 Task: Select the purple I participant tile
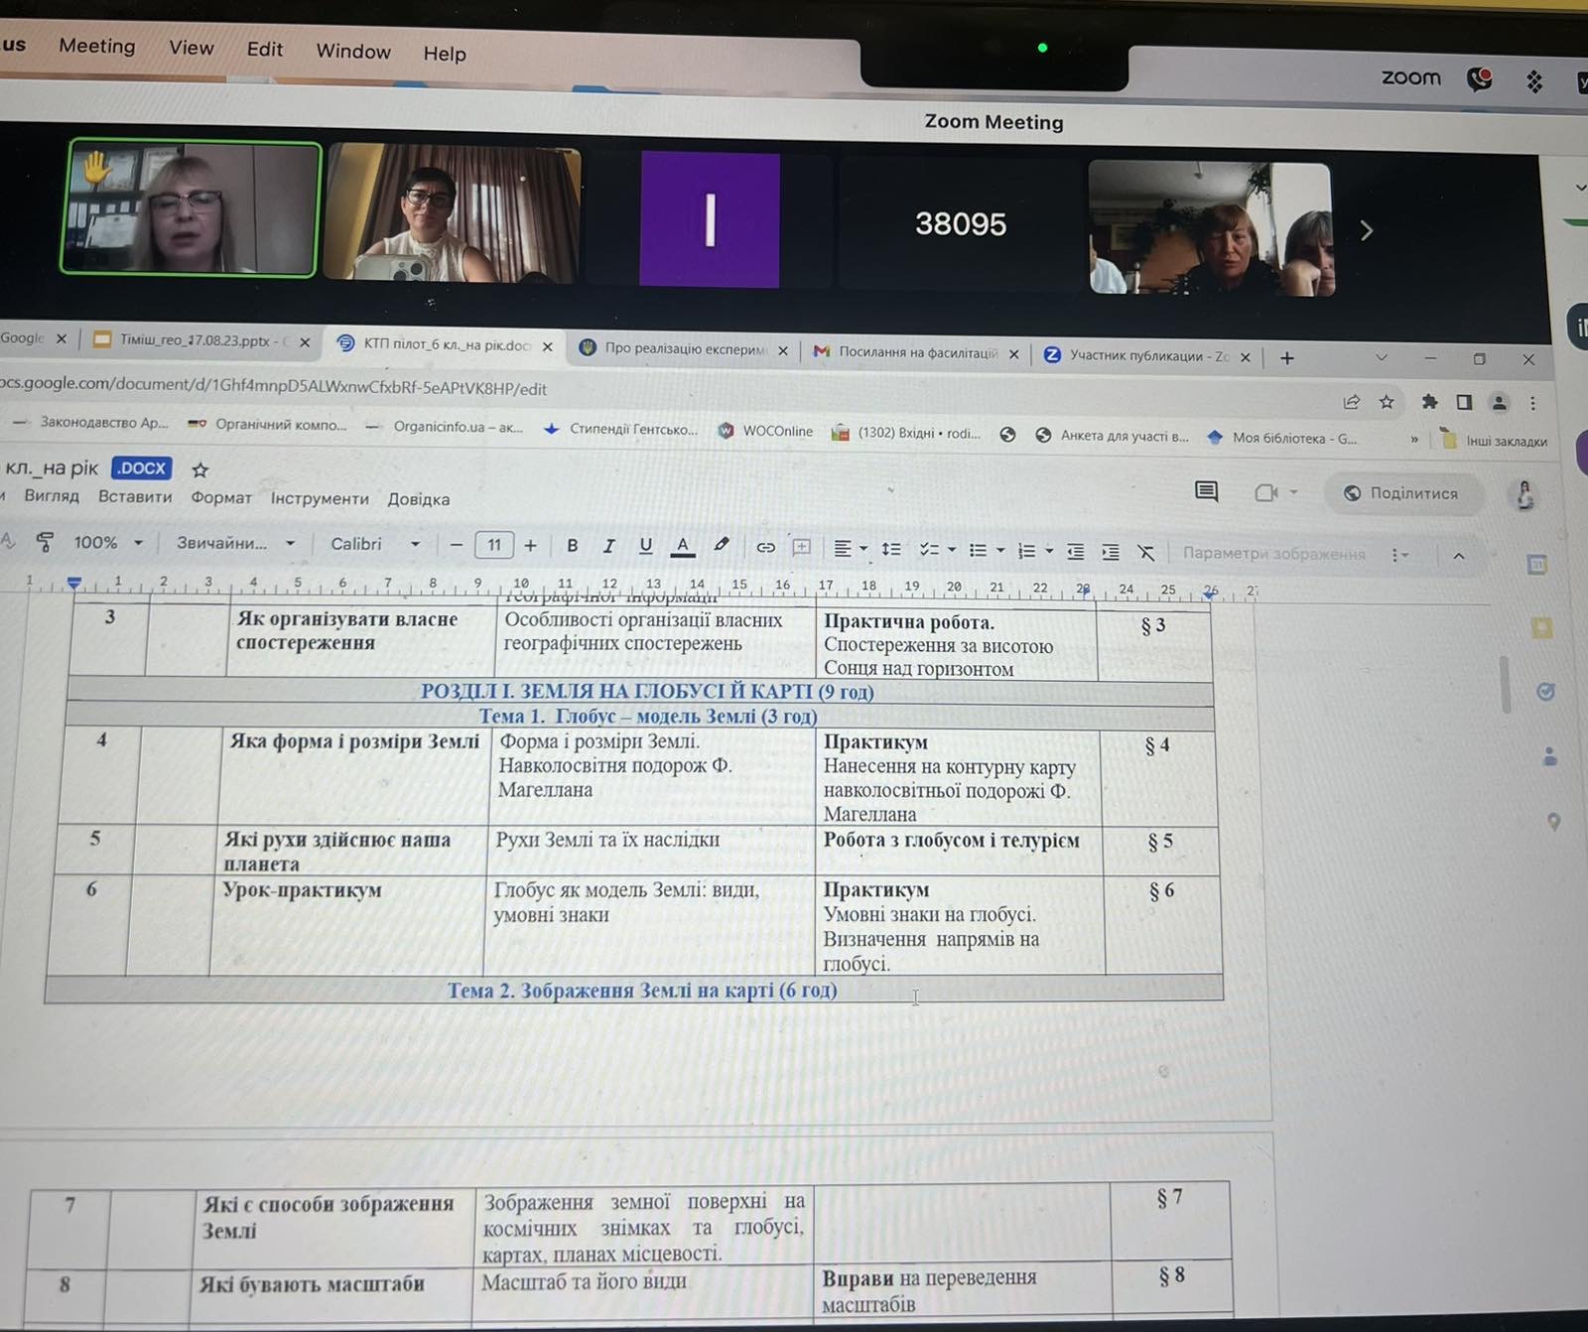tap(710, 219)
